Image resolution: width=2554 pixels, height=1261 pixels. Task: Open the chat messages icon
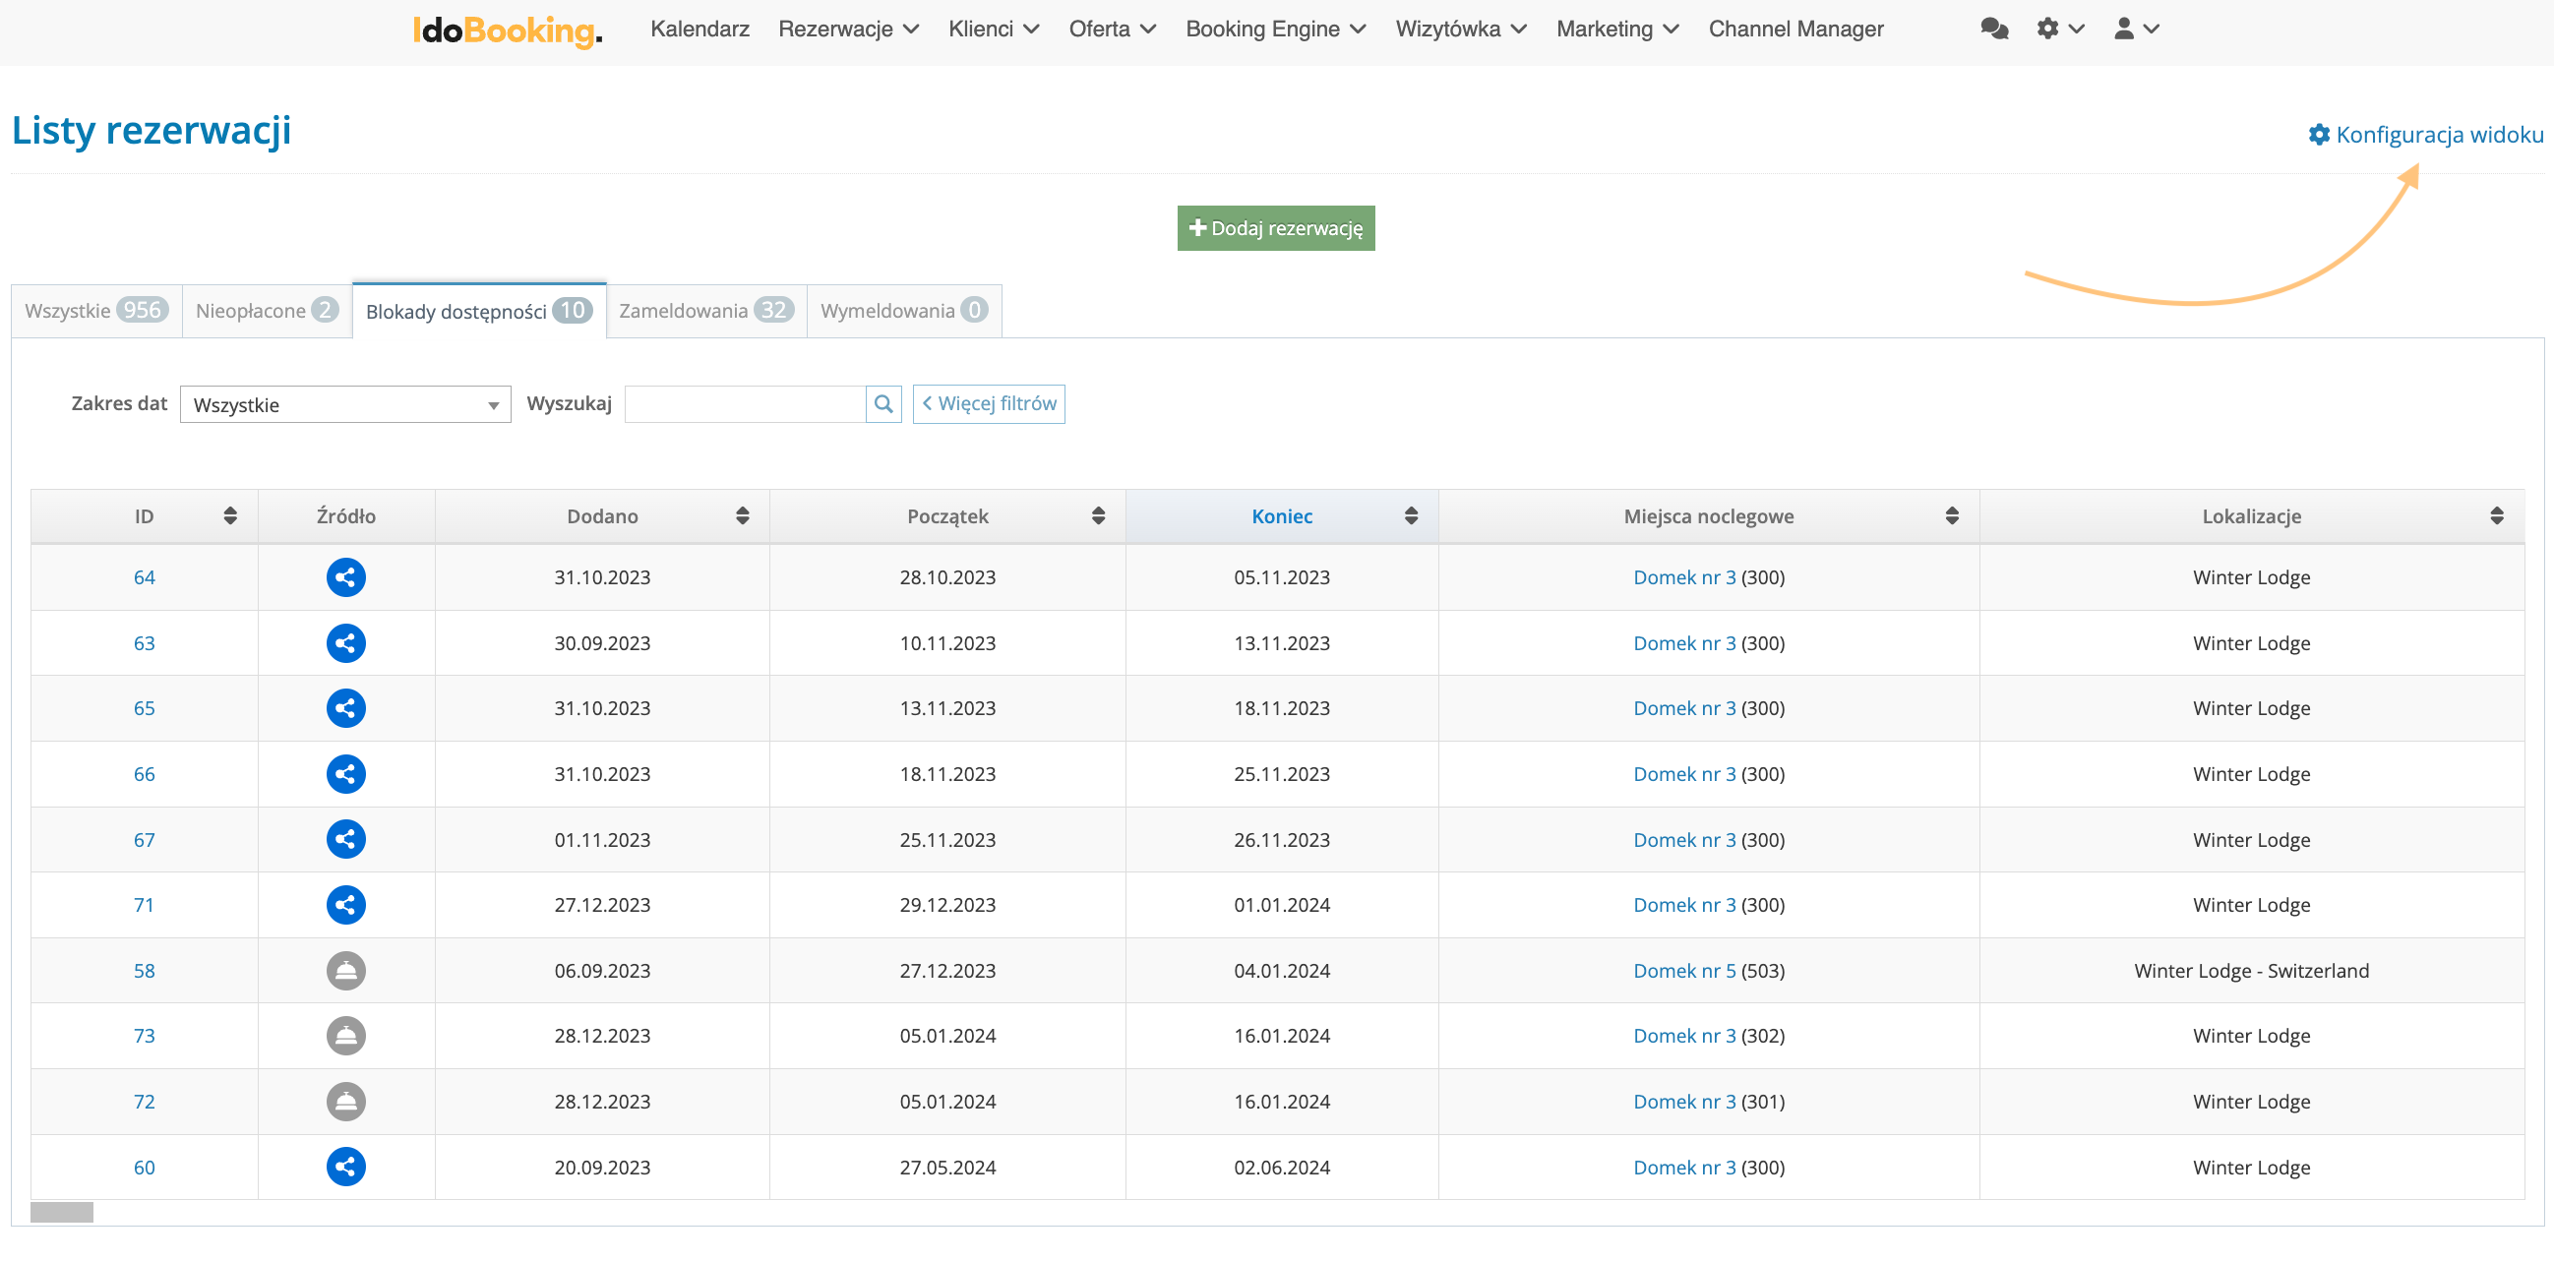click(1994, 29)
